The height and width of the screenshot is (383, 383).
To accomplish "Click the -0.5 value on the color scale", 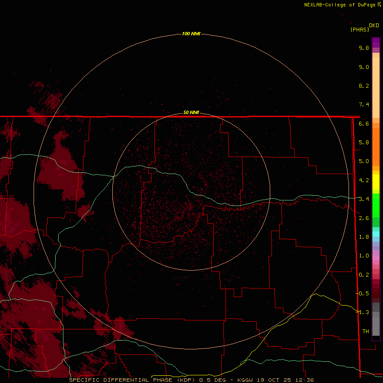I will [363, 294].
